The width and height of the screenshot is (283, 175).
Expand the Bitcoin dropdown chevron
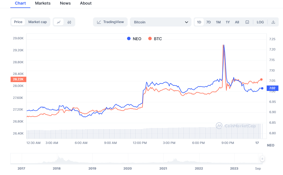tap(187, 22)
